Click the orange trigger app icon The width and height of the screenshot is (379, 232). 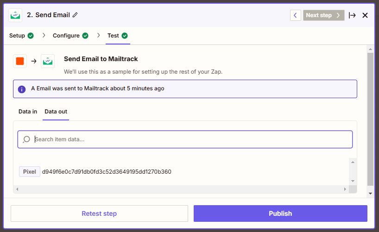tap(20, 61)
